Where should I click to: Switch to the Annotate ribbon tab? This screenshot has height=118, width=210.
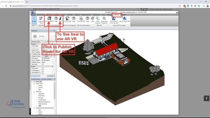pyautogui.click(x=70, y=15)
